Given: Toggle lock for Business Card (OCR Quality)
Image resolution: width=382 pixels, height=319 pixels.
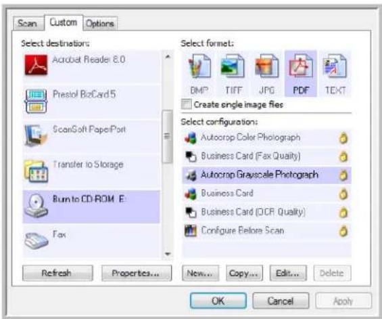Looking at the screenshot, I should [x=343, y=213].
